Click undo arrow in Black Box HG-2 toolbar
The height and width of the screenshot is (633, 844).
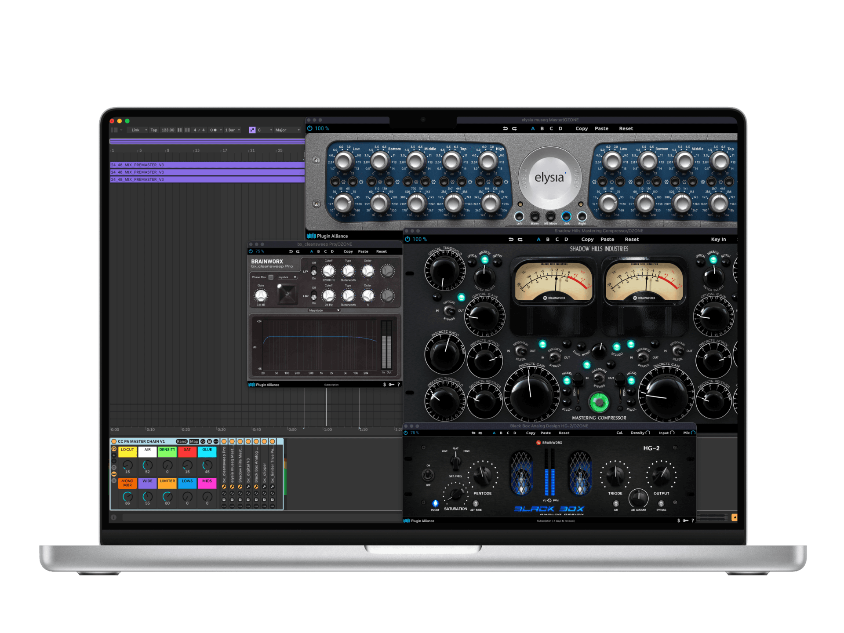(x=473, y=433)
